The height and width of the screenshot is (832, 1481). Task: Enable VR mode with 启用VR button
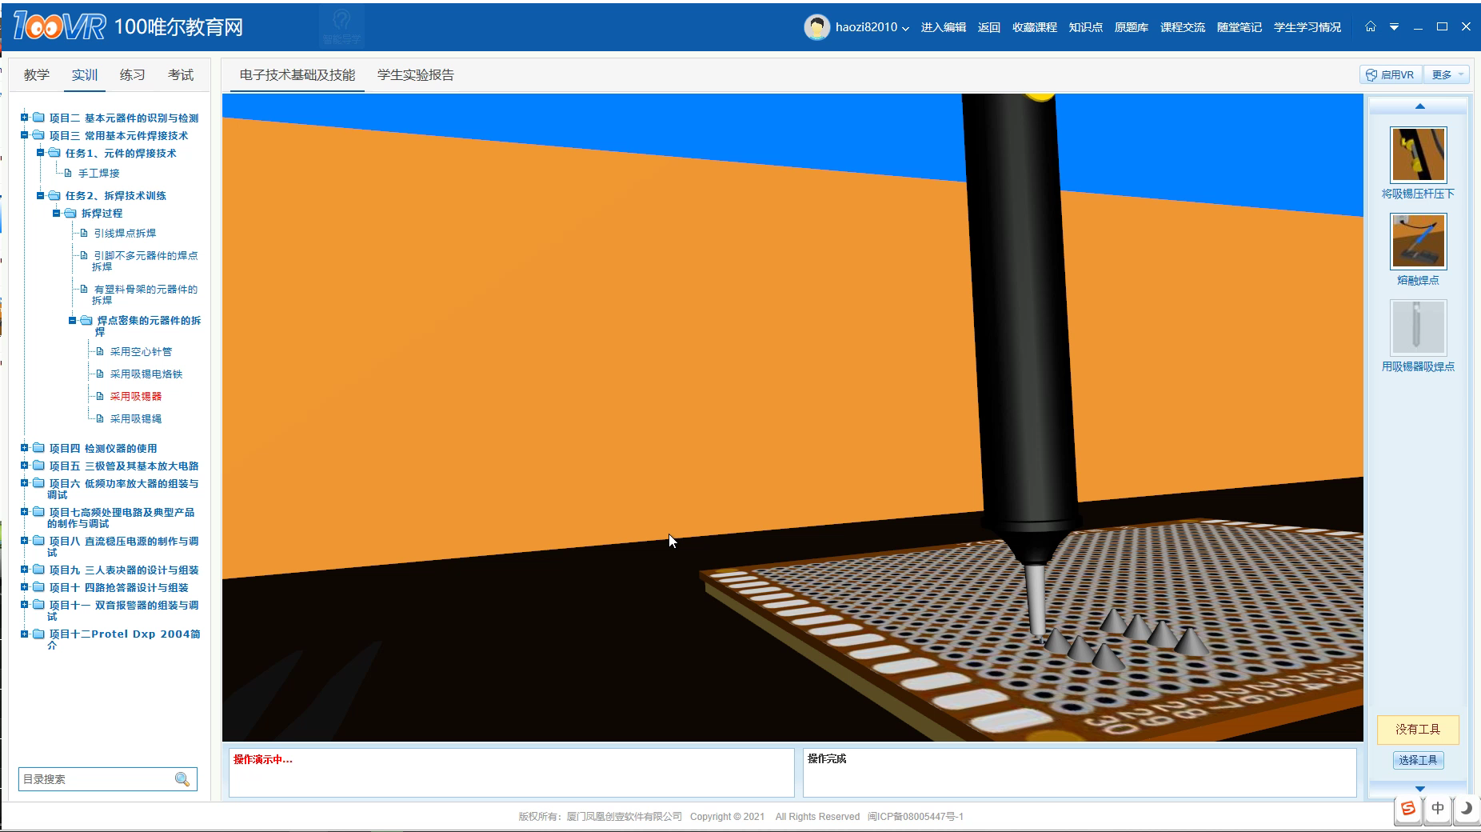click(x=1390, y=74)
